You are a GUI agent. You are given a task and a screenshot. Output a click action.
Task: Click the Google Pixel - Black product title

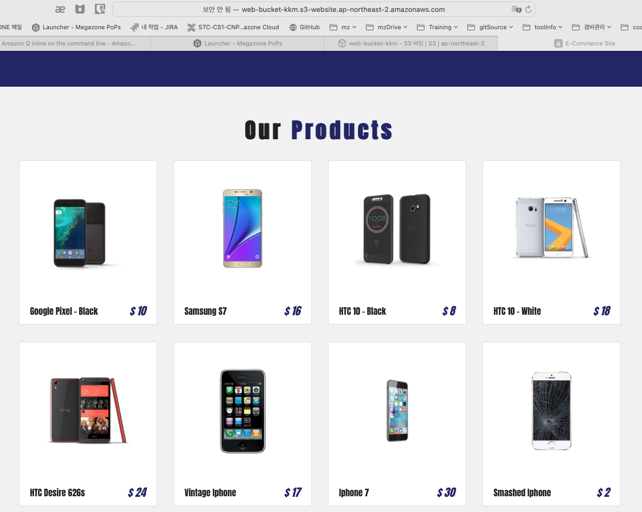click(x=64, y=311)
